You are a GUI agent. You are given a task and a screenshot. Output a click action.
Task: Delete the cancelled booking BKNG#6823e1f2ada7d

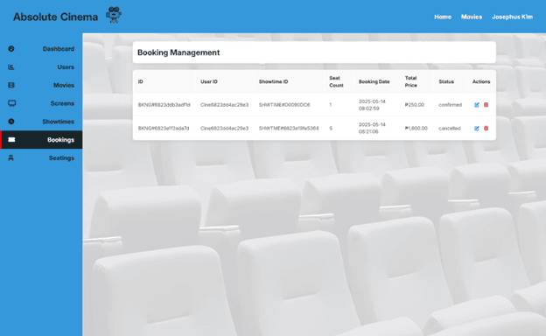486,128
